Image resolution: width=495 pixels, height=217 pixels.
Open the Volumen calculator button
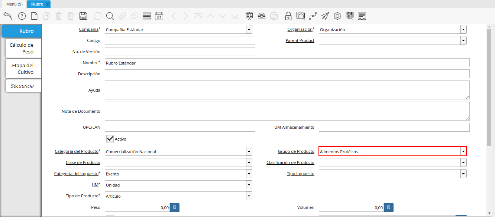(x=389, y=208)
